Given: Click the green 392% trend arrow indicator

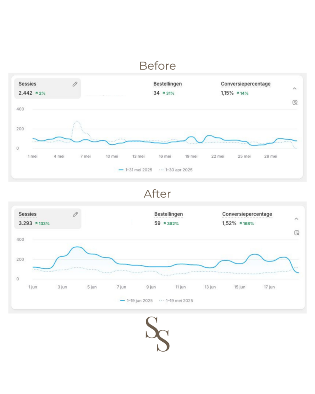Looking at the screenshot, I should pos(170,224).
